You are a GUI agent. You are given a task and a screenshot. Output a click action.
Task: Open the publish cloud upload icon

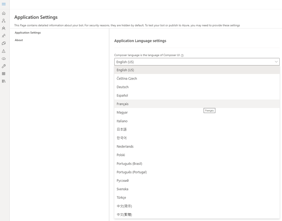[x=4, y=59]
